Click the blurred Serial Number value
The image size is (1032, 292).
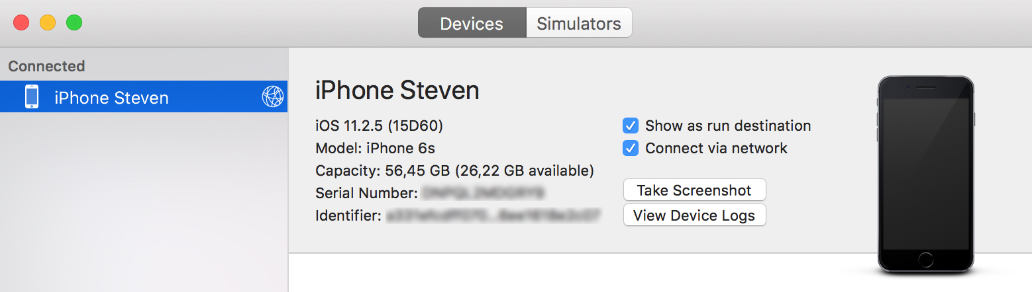tap(483, 193)
